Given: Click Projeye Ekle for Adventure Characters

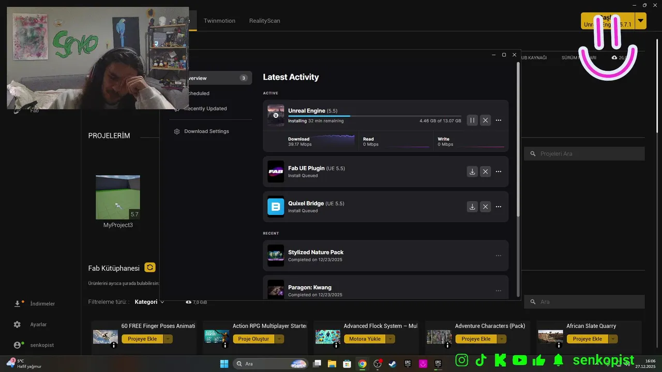Looking at the screenshot, I should (x=476, y=339).
